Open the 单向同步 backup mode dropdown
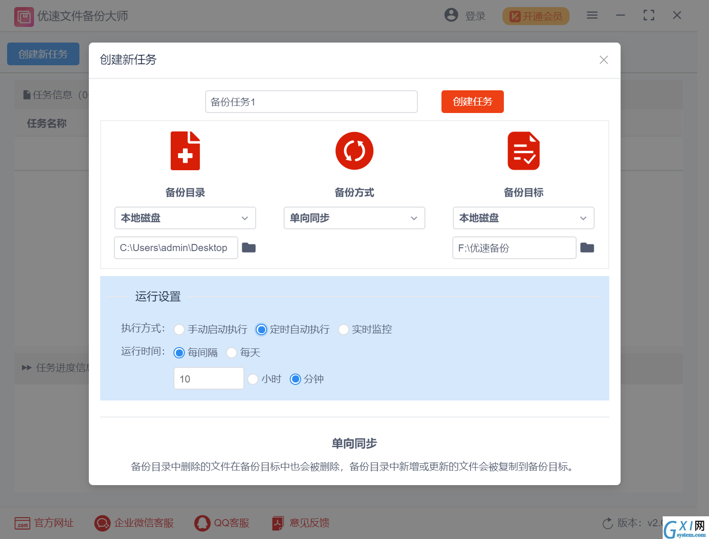 coord(354,218)
